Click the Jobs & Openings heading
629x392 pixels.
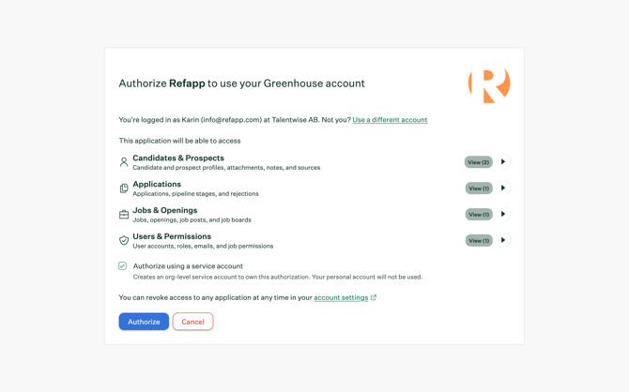click(x=165, y=210)
